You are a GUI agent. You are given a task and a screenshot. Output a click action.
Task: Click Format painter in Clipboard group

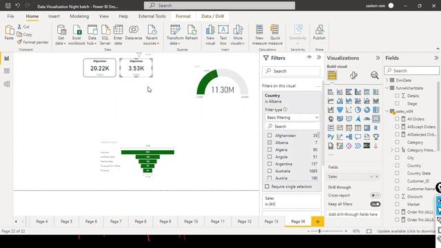[32, 42]
